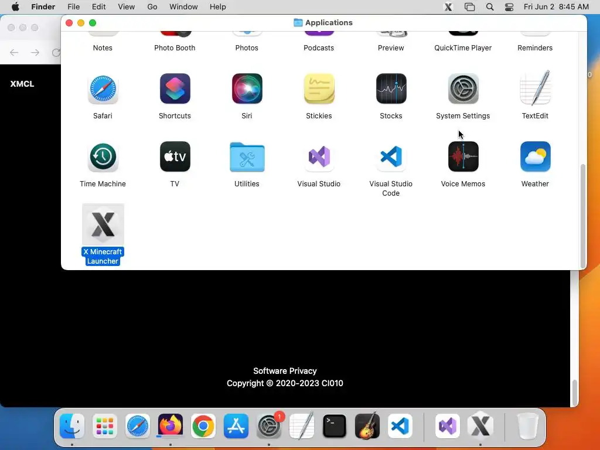Click the 'Reminders' app label
600x450 pixels.
pos(535,48)
